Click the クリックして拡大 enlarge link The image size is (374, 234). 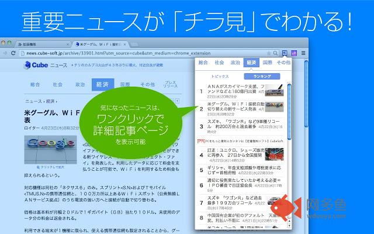point(51,167)
